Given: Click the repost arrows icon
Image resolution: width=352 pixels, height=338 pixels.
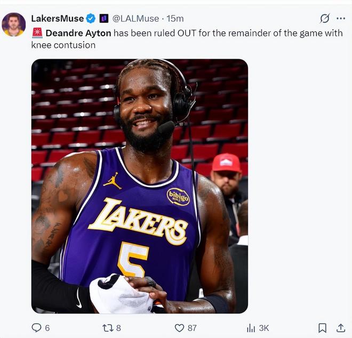Looking at the screenshot, I should point(107,328).
